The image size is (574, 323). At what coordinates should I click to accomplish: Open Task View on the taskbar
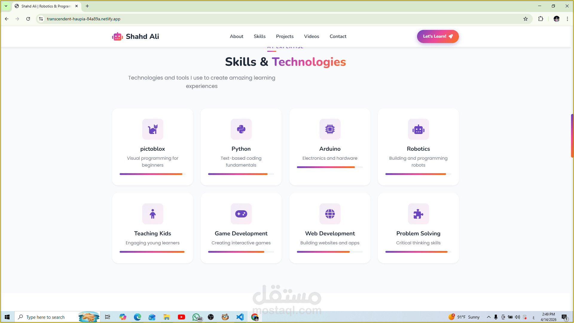(108, 317)
